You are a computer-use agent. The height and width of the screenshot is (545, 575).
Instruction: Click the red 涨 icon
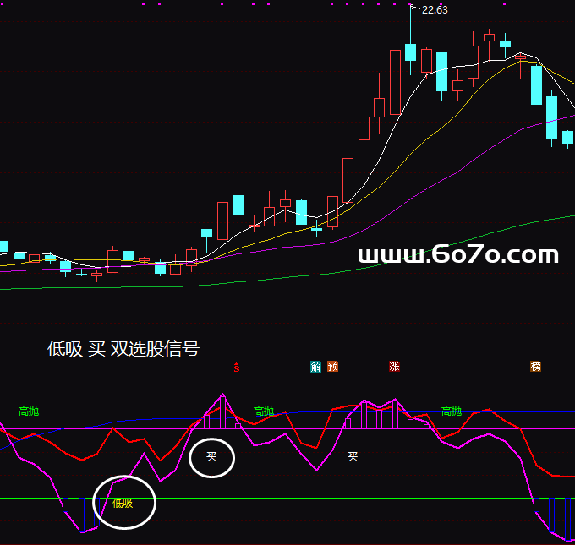tap(394, 367)
